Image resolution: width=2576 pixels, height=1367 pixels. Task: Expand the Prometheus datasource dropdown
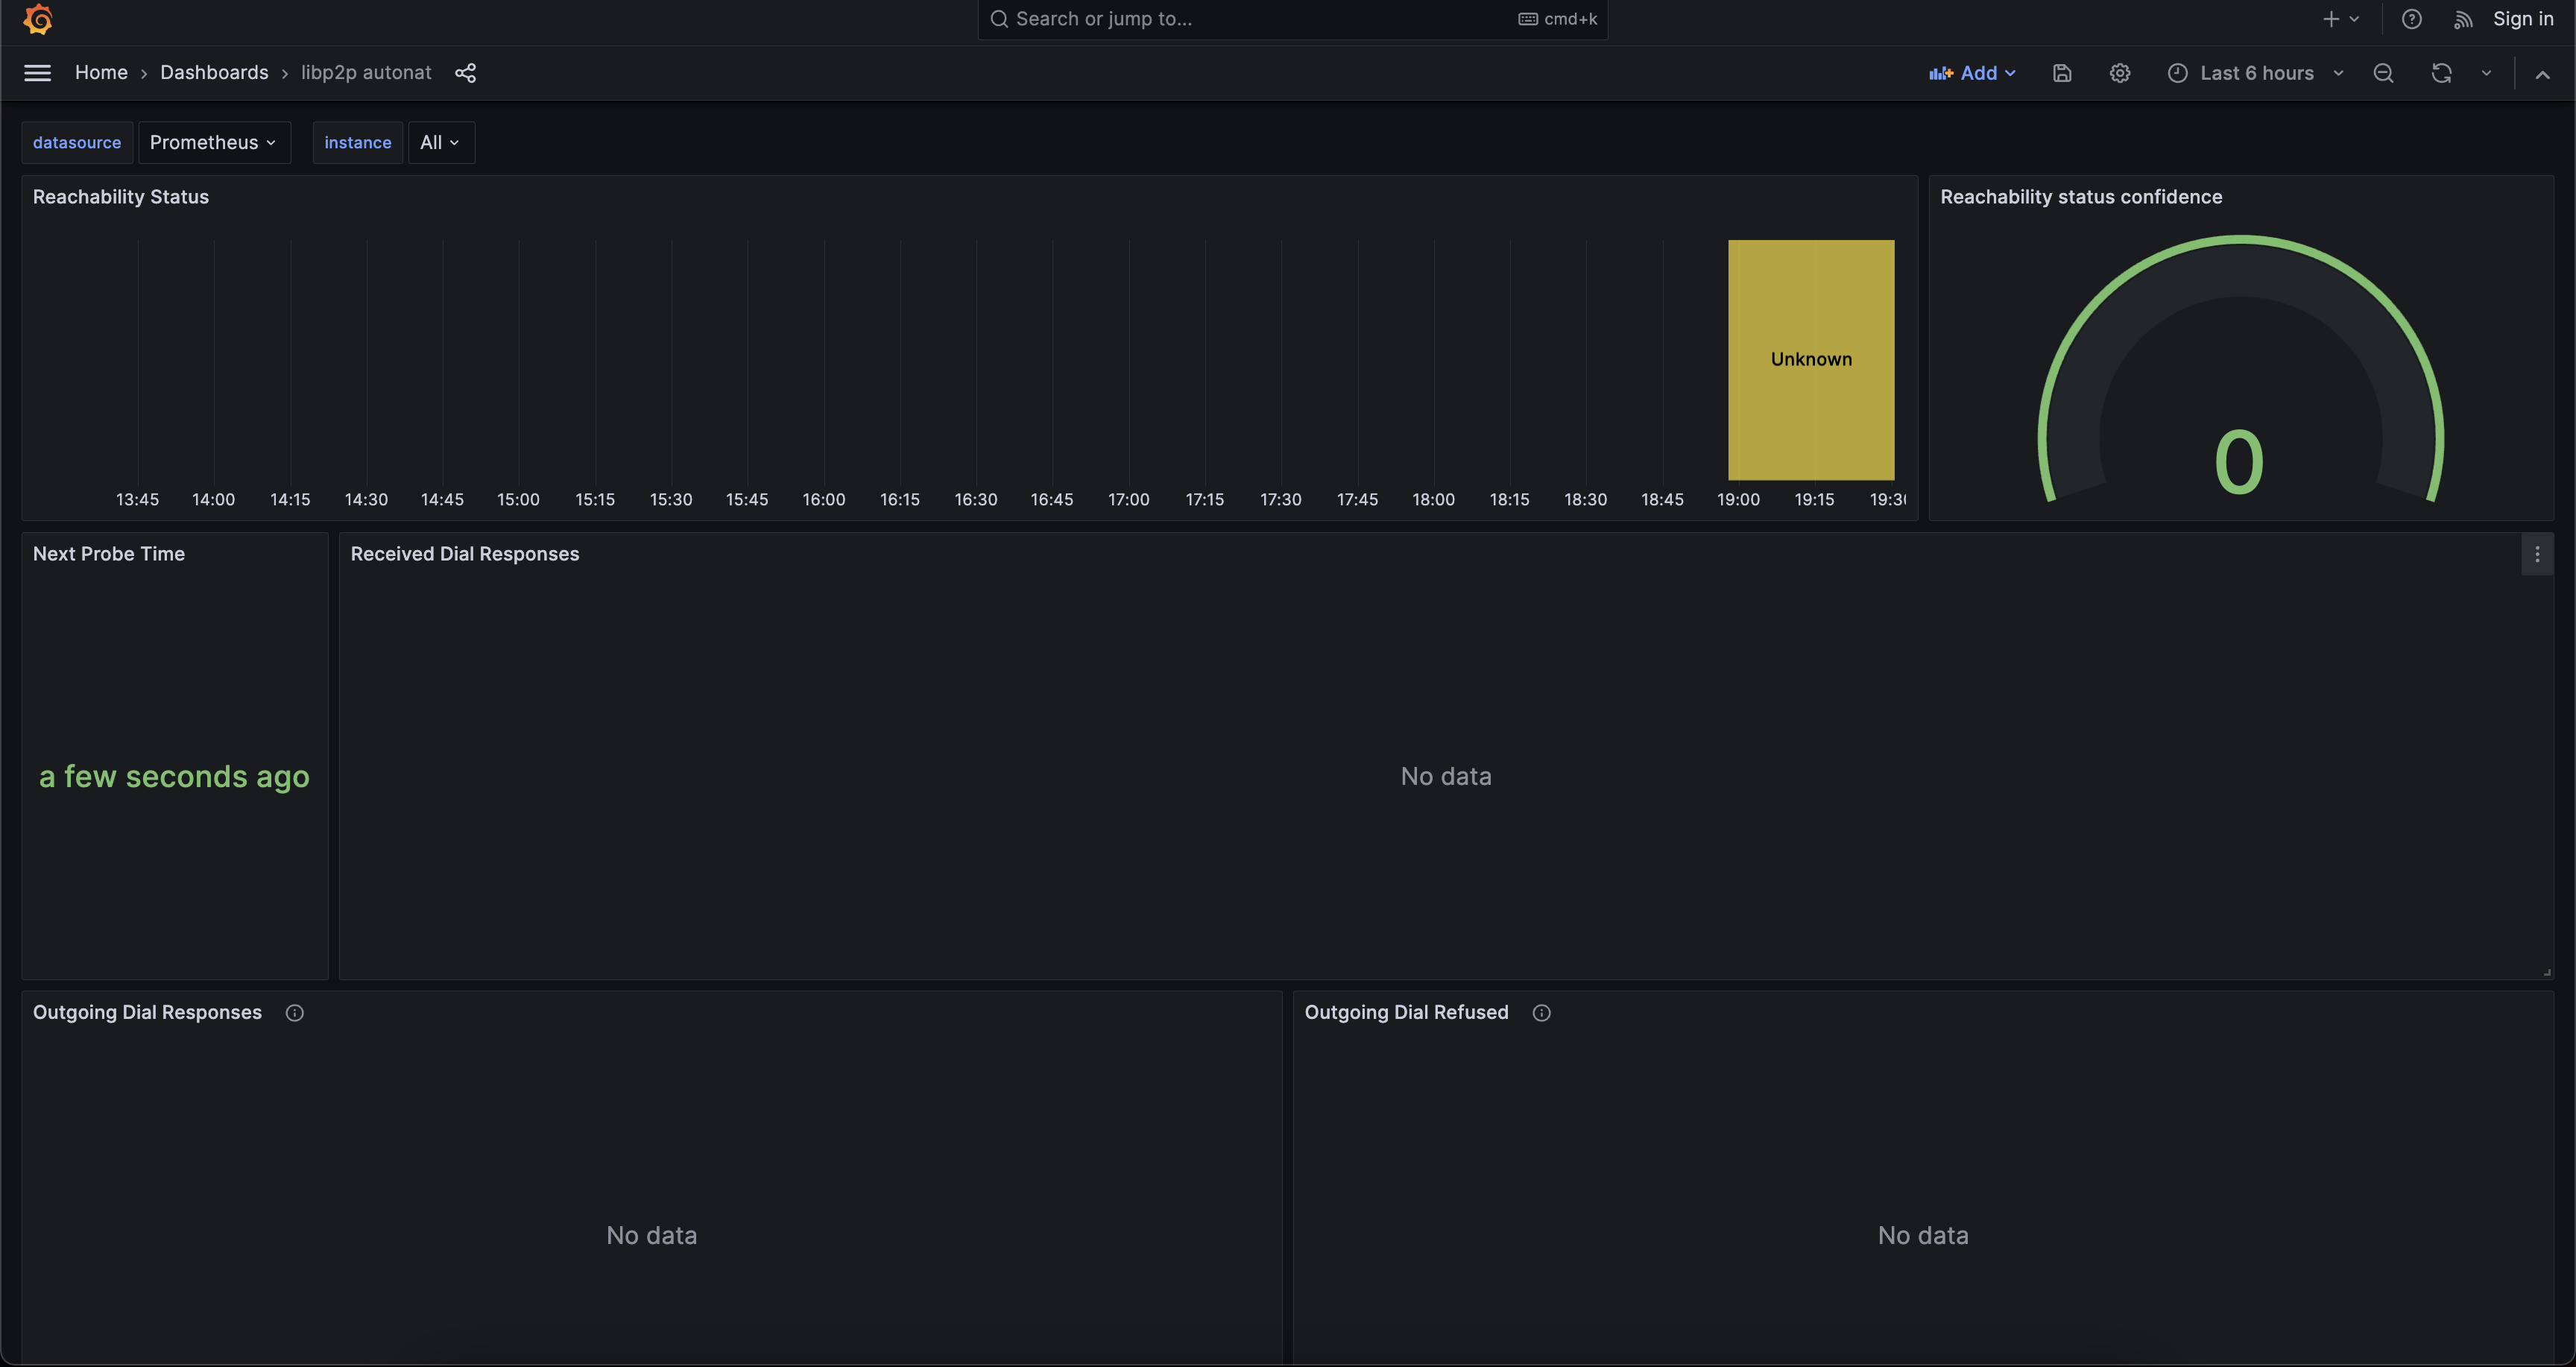pyautogui.click(x=213, y=142)
